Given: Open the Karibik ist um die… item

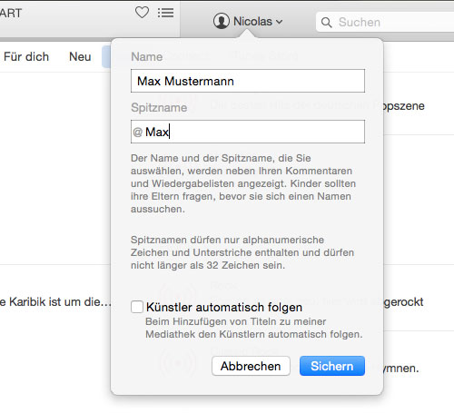Looking at the screenshot, I should coord(55,301).
